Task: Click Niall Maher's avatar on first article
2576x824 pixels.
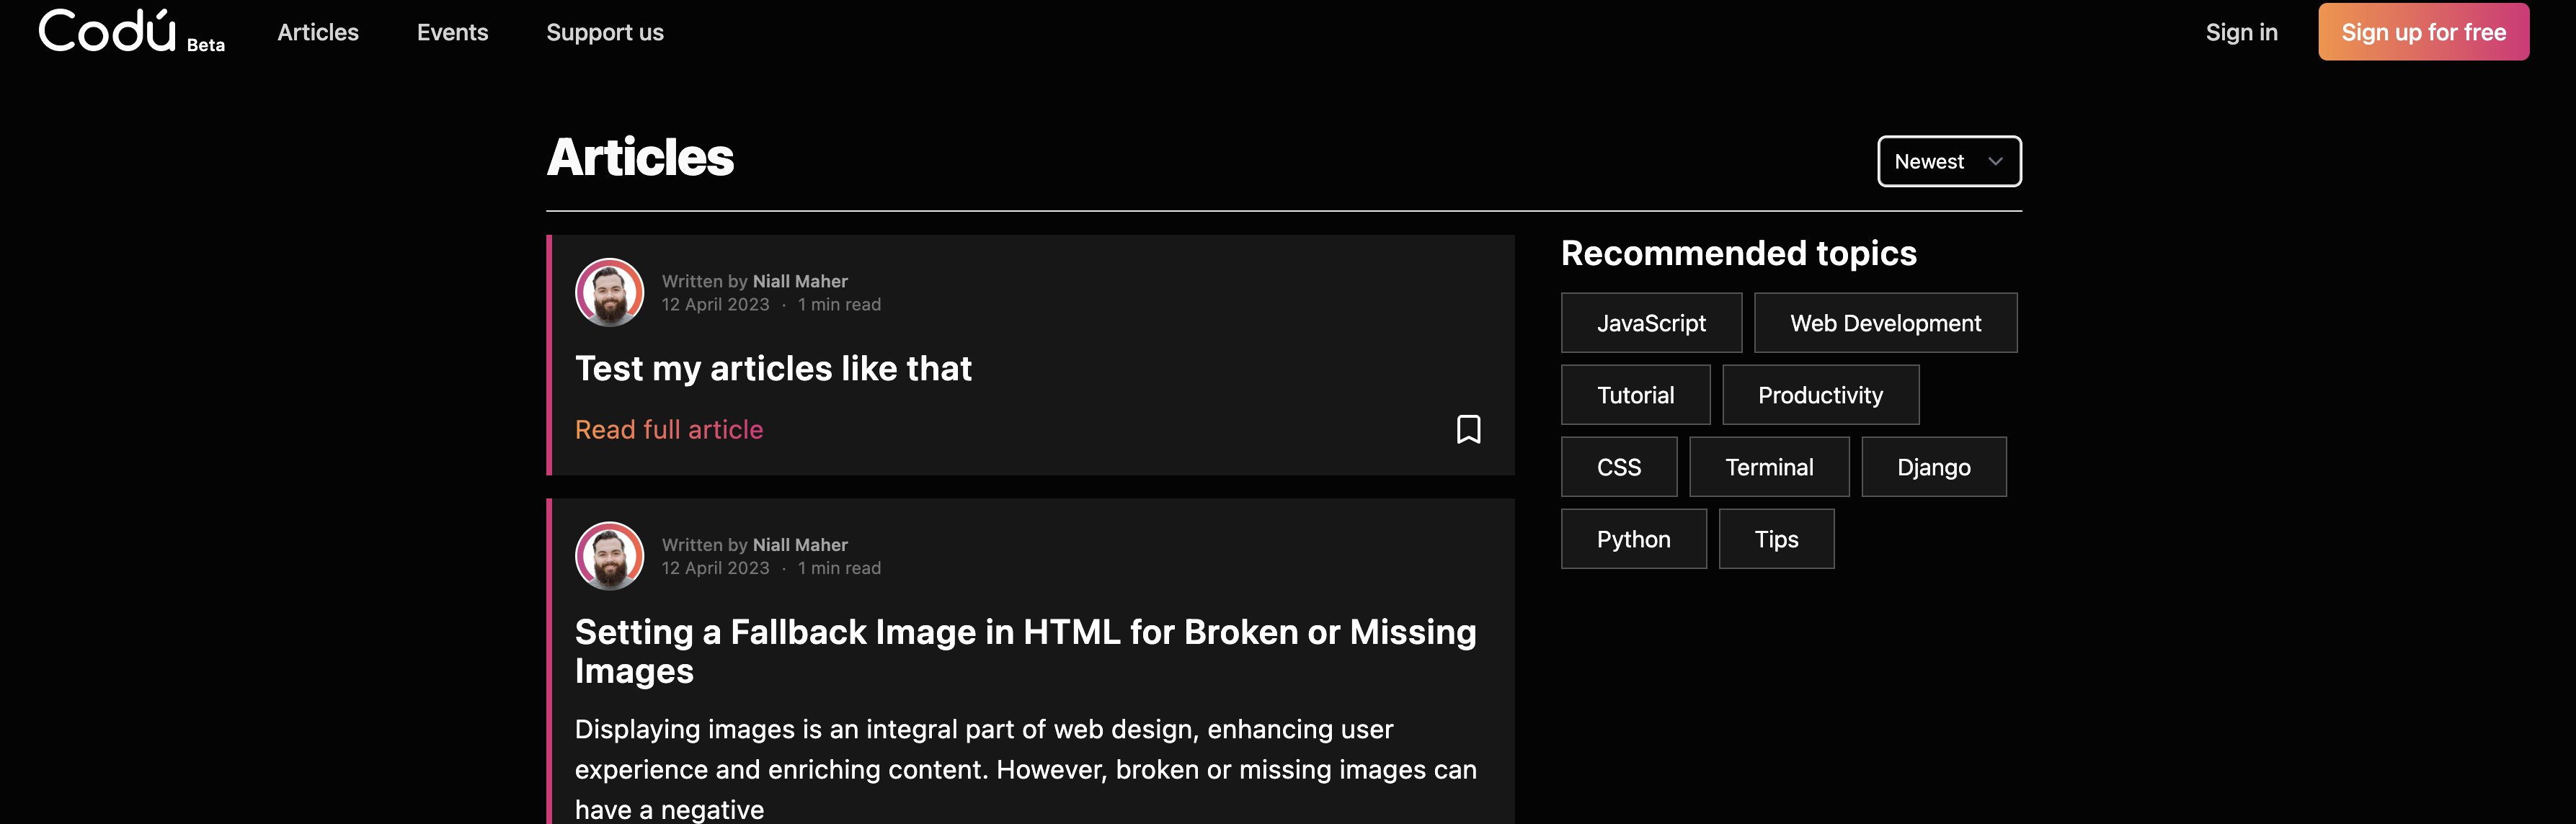Action: (609, 292)
